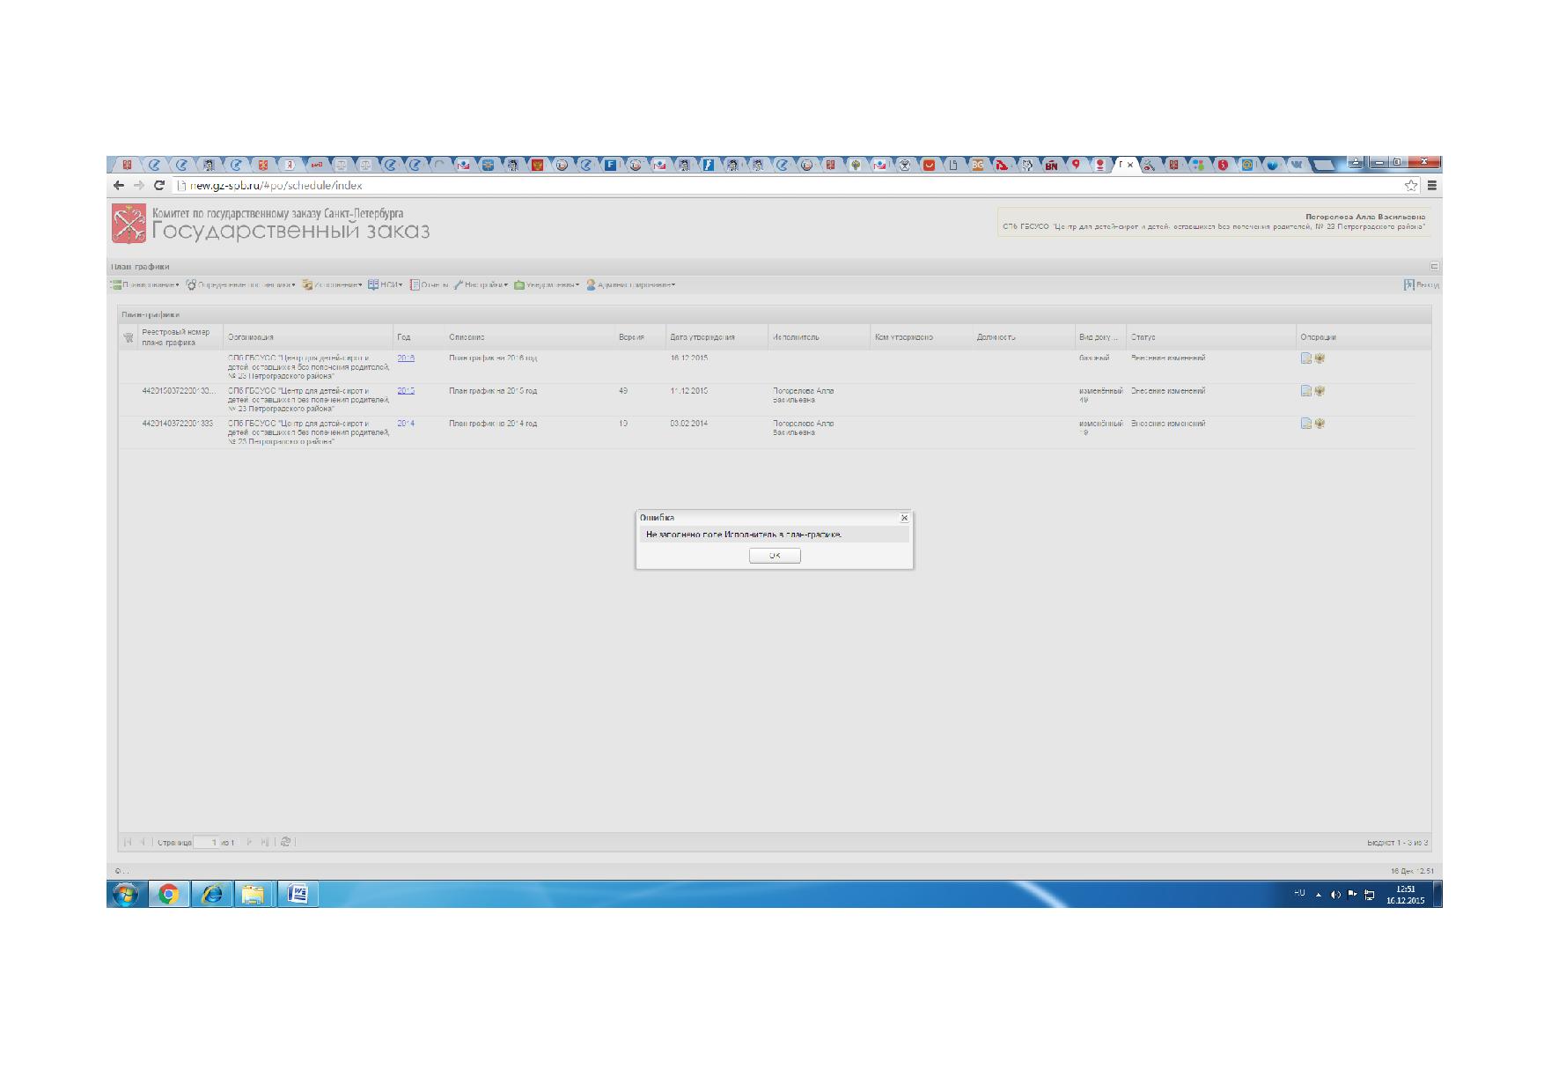Click the Выход logout button
The image size is (1544, 1092).
[x=1422, y=285]
